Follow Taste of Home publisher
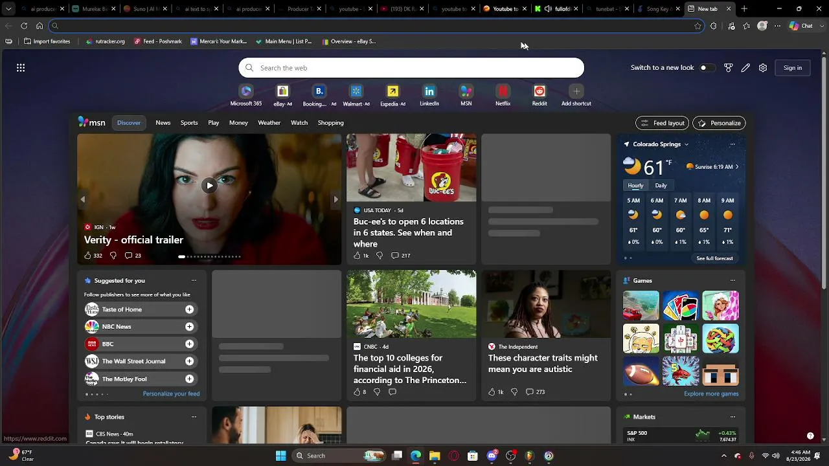 pyautogui.click(x=190, y=309)
